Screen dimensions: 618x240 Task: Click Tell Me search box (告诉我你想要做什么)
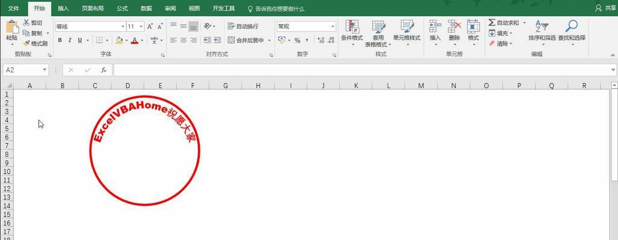coord(276,8)
